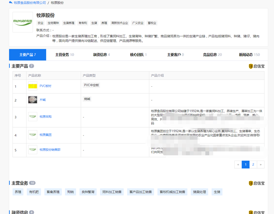
Task: Select the 农业 tag
Action: pos(41,23)
